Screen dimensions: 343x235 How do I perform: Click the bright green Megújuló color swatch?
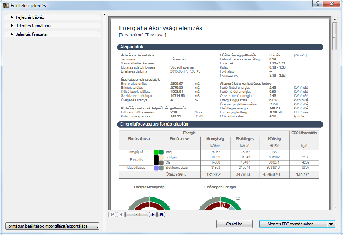(156, 152)
